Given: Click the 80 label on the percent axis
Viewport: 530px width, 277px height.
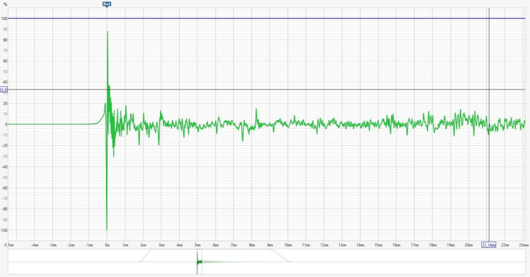Looking at the screenshot, I should pyautogui.click(x=5, y=40).
